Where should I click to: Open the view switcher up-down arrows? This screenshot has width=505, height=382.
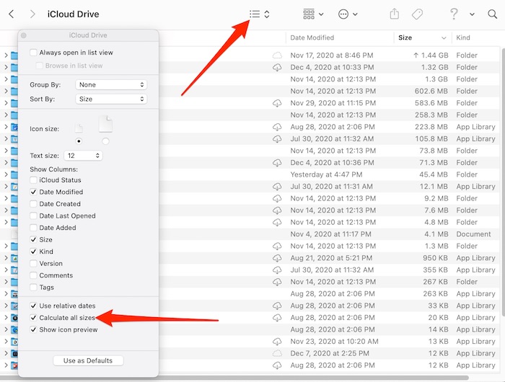pyautogui.click(x=267, y=14)
